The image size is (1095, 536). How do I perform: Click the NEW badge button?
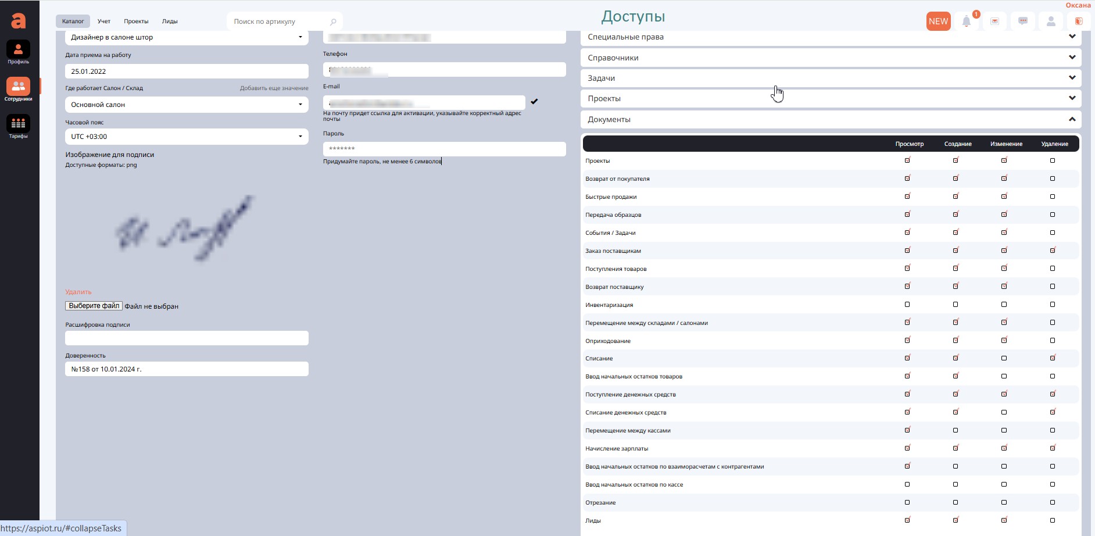coord(938,22)
